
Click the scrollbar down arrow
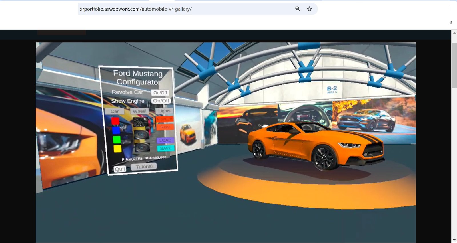[454, 240]
